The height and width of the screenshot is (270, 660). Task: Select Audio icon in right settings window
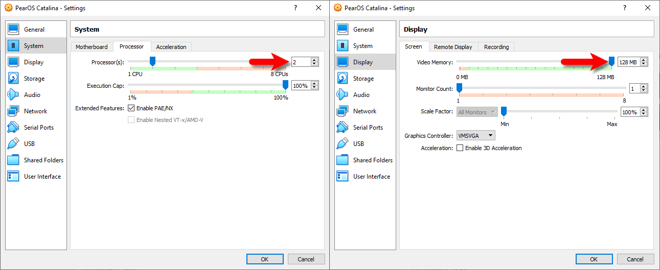coord(343,95)
